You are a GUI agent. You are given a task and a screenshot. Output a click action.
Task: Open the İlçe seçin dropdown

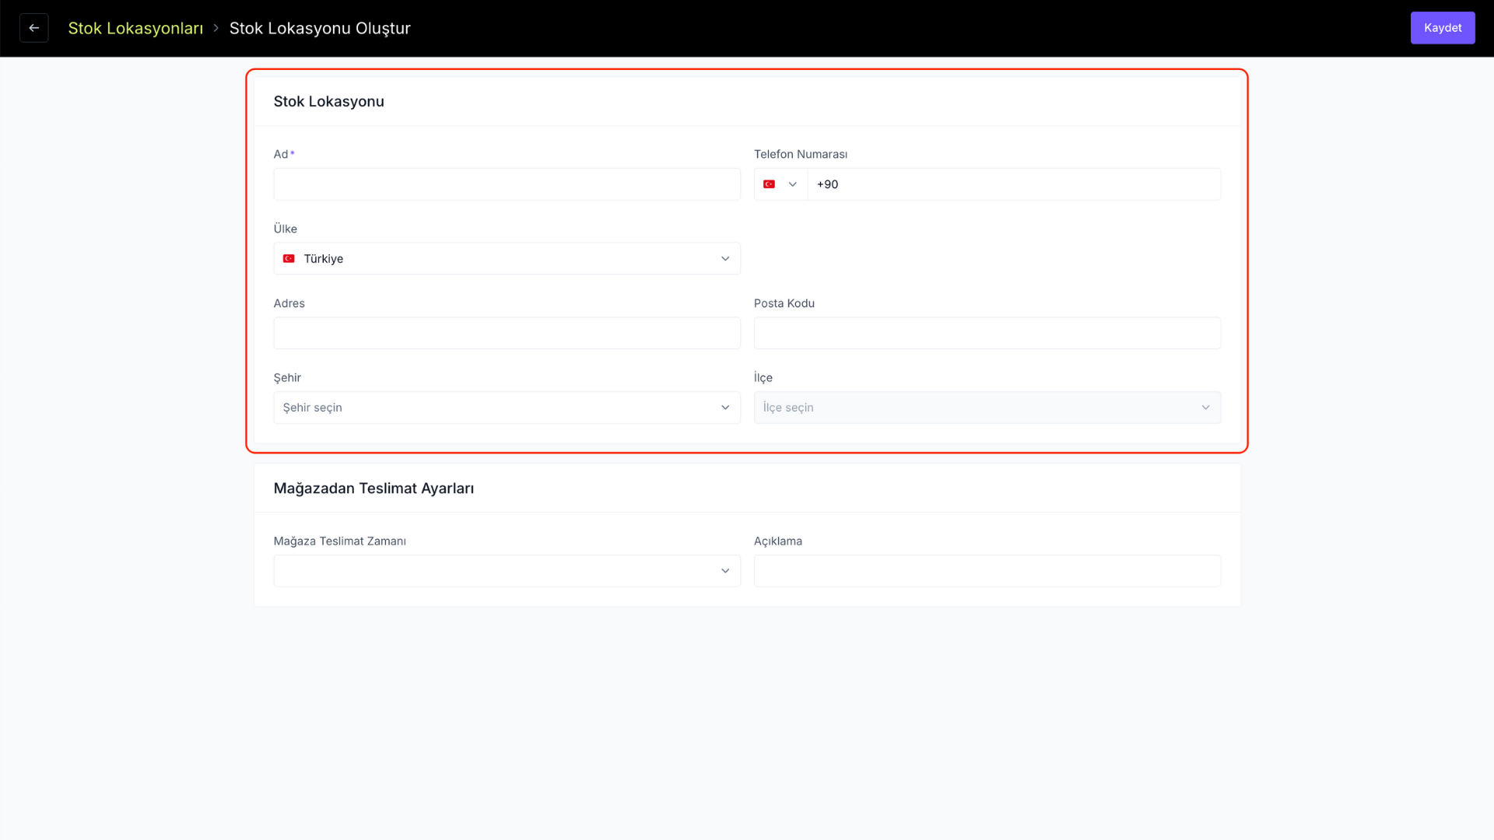click(x=987, y=408)
